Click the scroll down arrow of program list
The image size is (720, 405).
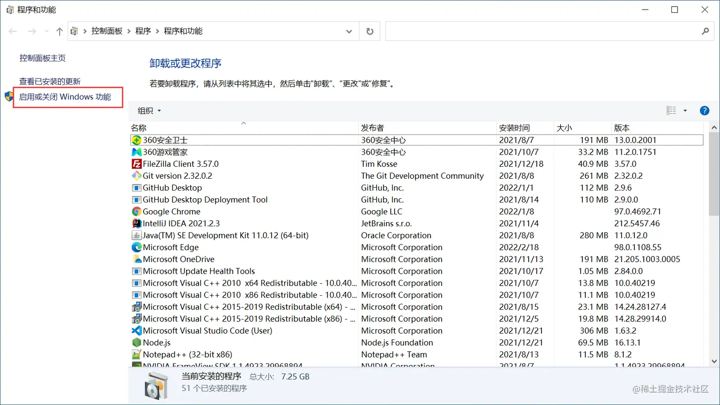coord(714,361)
